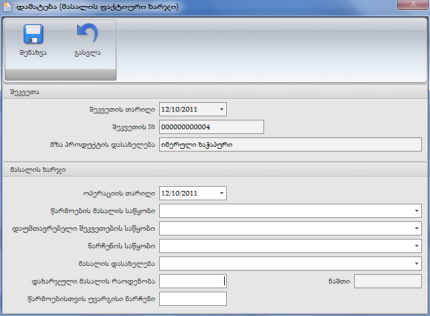Click the grayed ზამთი field on the right

388,281
